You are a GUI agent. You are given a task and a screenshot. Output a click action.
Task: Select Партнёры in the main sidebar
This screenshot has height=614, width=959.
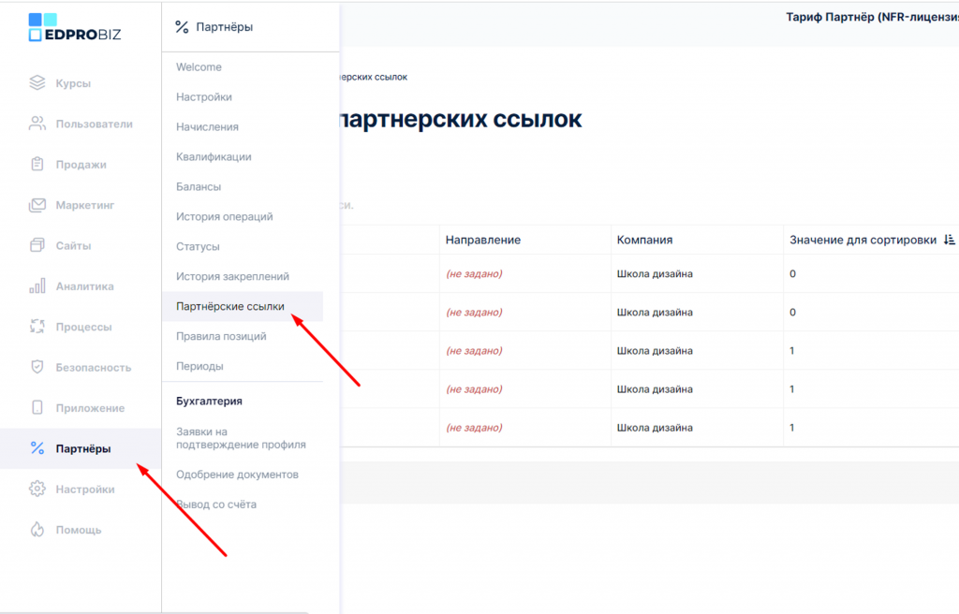(83, 449)
